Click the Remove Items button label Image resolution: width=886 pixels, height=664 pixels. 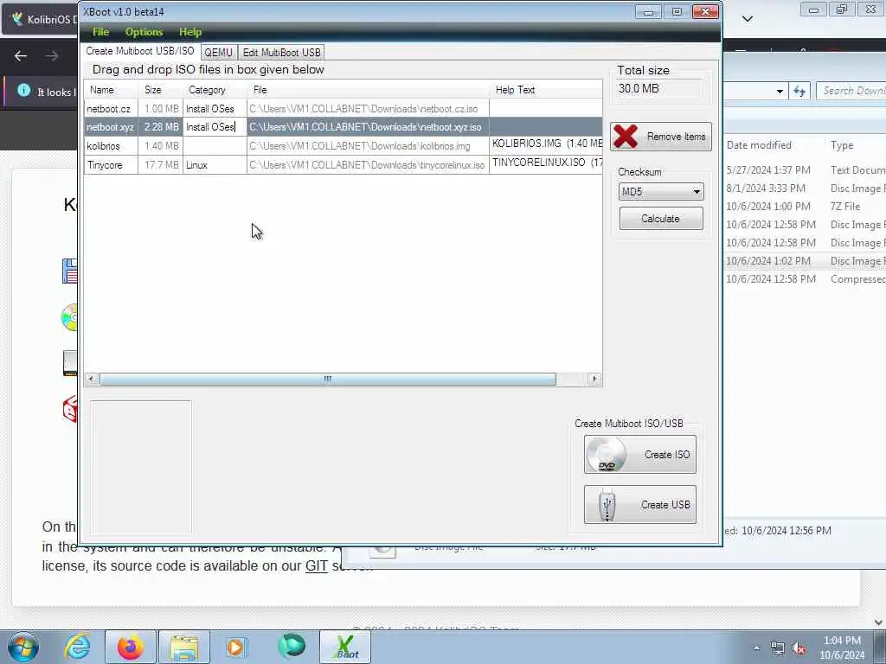pos(676,137)
